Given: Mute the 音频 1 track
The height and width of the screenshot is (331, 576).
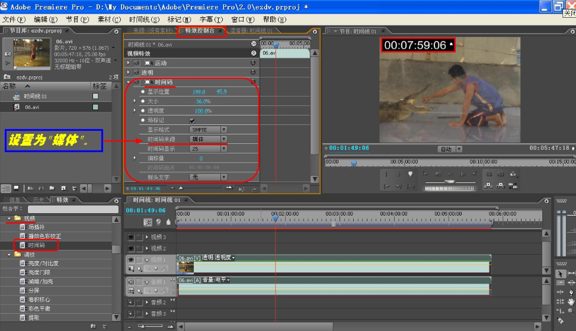Looking at the screenshot, I should click(131, 282).
